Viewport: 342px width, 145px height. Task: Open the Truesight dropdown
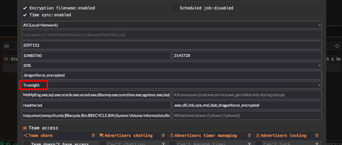[172, 85]
